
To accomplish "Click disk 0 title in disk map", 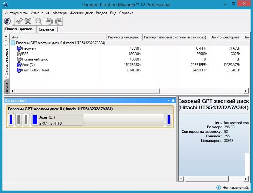I will [60, 109].
